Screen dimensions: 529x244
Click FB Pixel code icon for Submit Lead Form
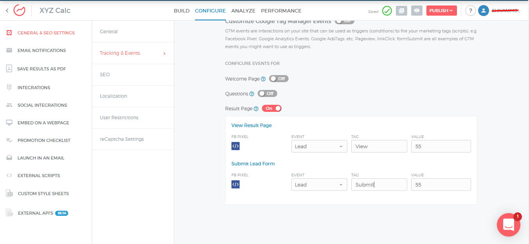pos(235,184)
